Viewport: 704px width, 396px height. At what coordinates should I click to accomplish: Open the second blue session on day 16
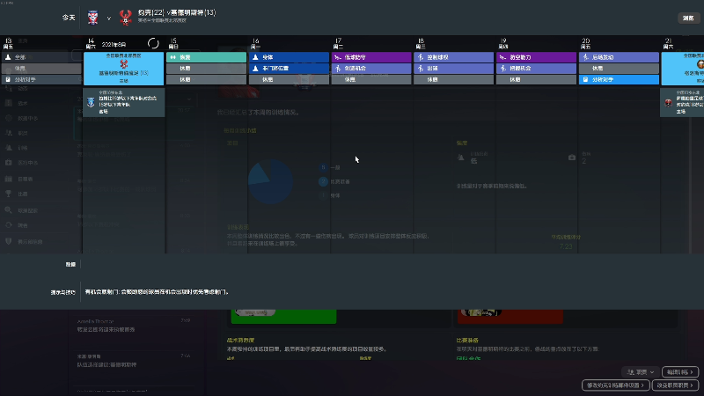[x=290, y=69]
